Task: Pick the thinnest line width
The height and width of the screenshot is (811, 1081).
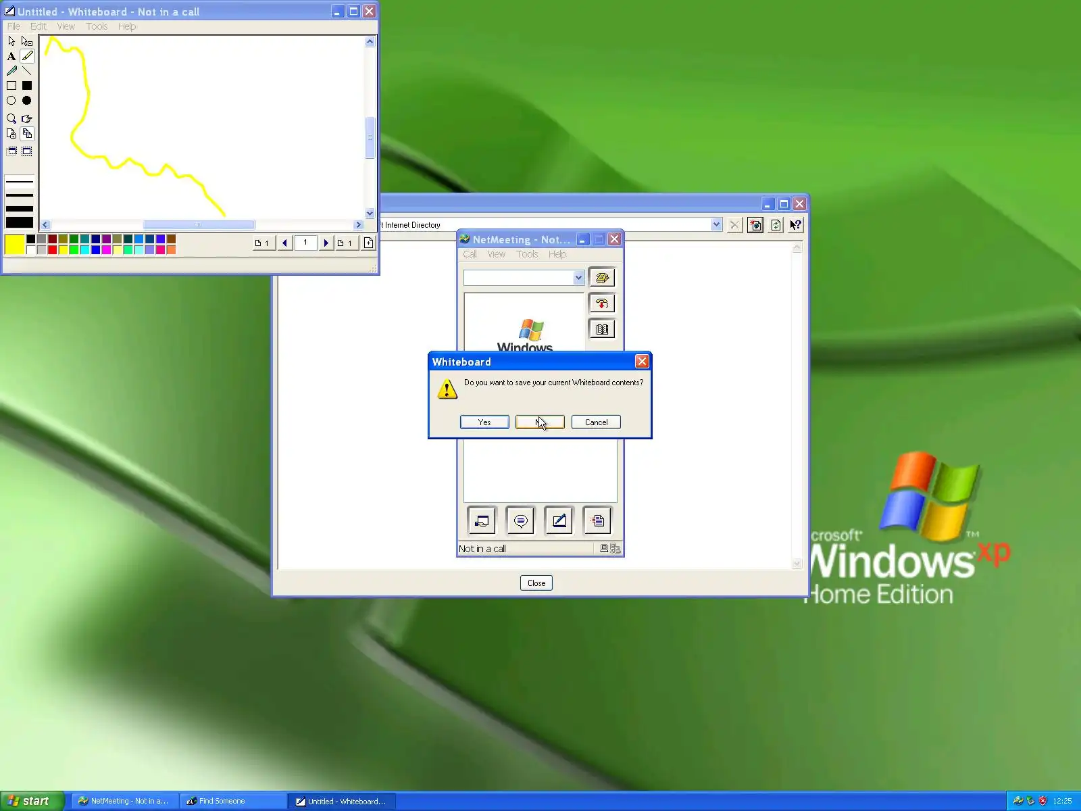Action: 20,182
